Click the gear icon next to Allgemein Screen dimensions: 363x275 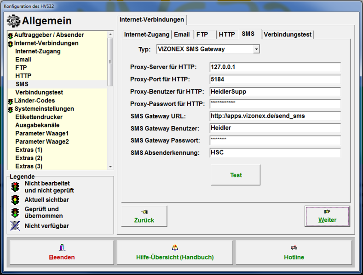coord(14,21)
